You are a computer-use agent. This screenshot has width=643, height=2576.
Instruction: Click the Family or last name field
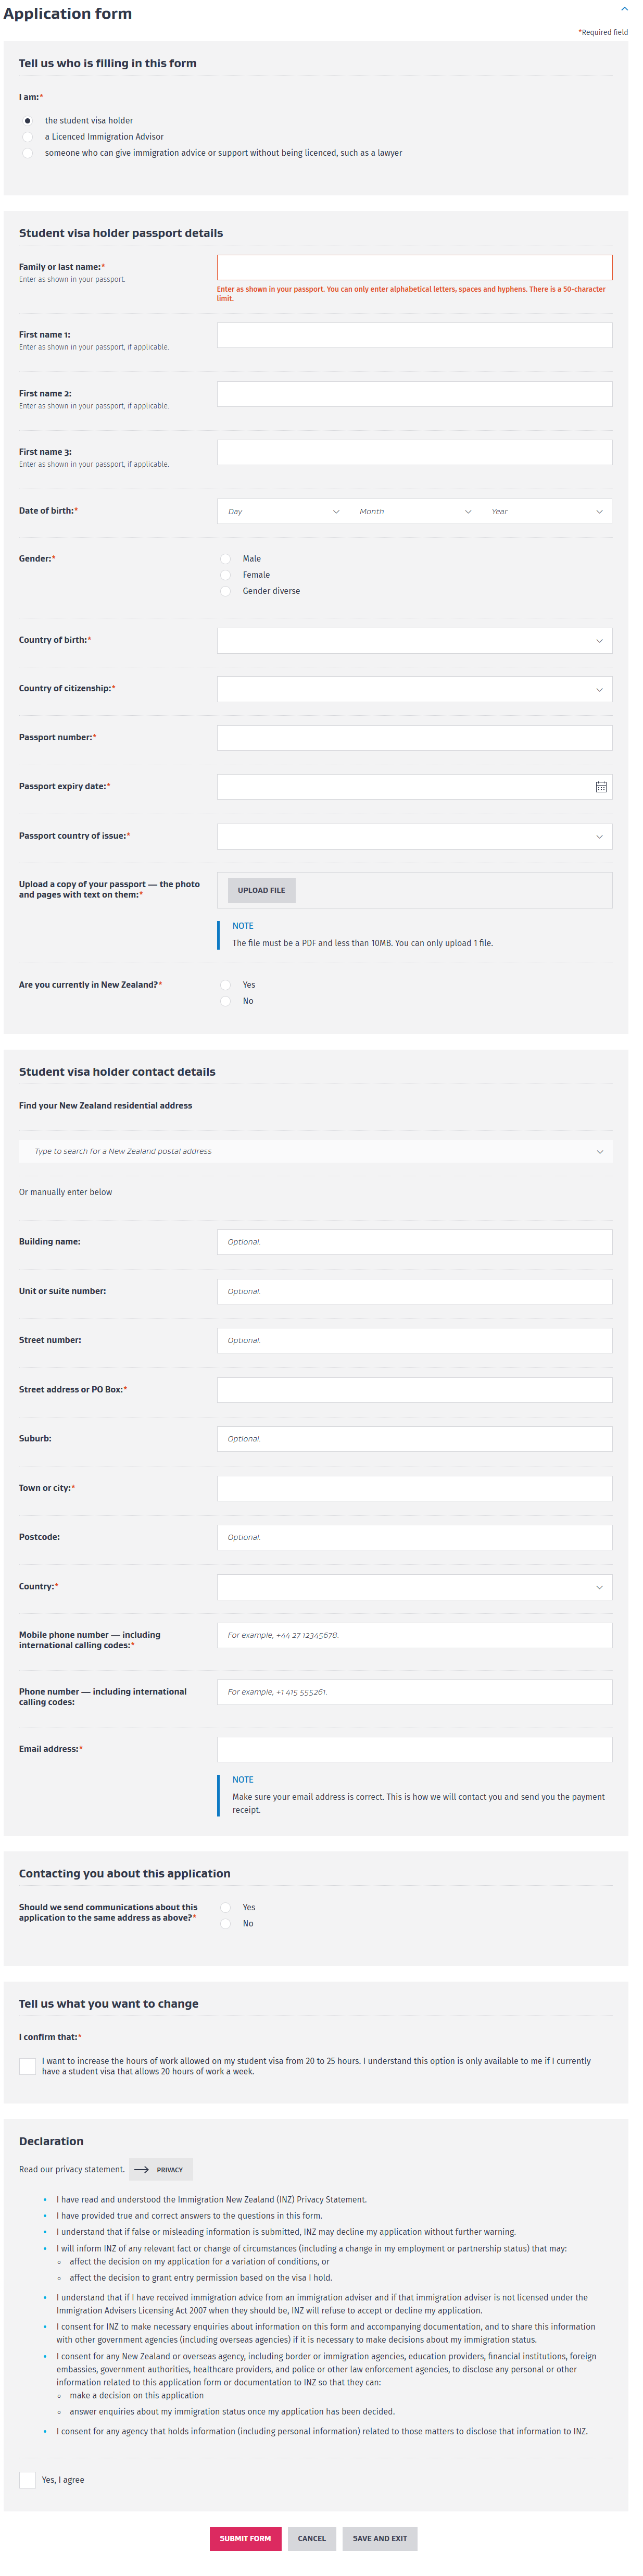point(414,267)
